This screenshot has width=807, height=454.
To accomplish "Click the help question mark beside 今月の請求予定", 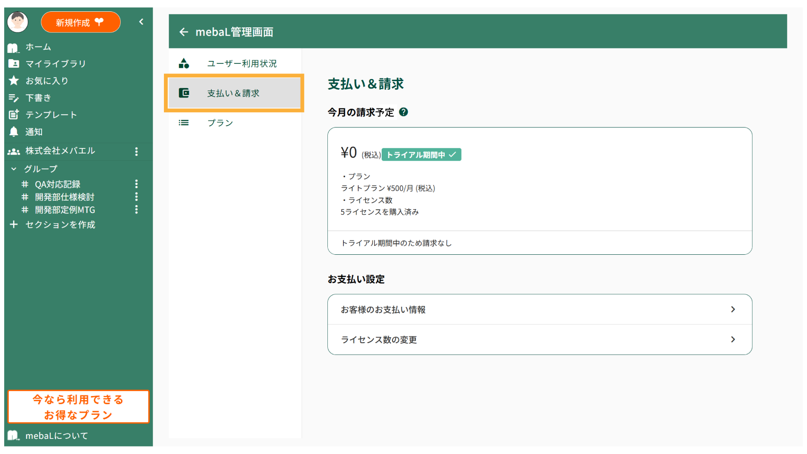I will tap(403, 112).
